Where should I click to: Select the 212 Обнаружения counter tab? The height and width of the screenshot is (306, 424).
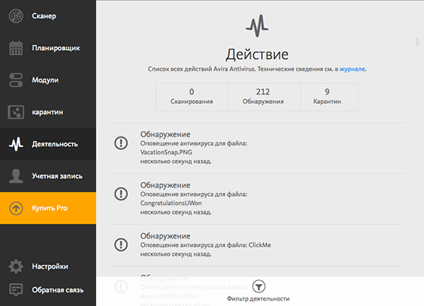(264, 97)
